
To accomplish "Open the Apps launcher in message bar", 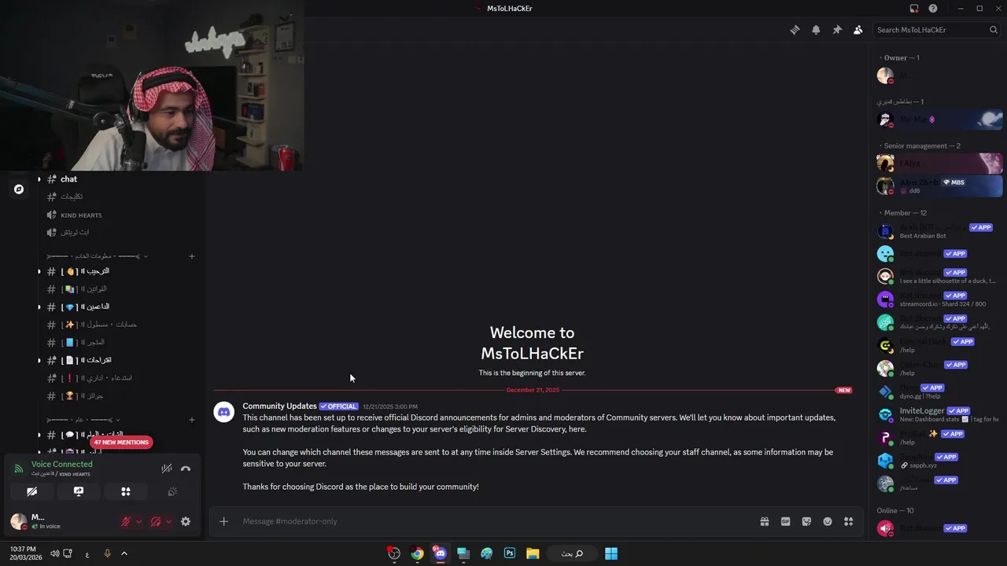I will click(848, 521).
